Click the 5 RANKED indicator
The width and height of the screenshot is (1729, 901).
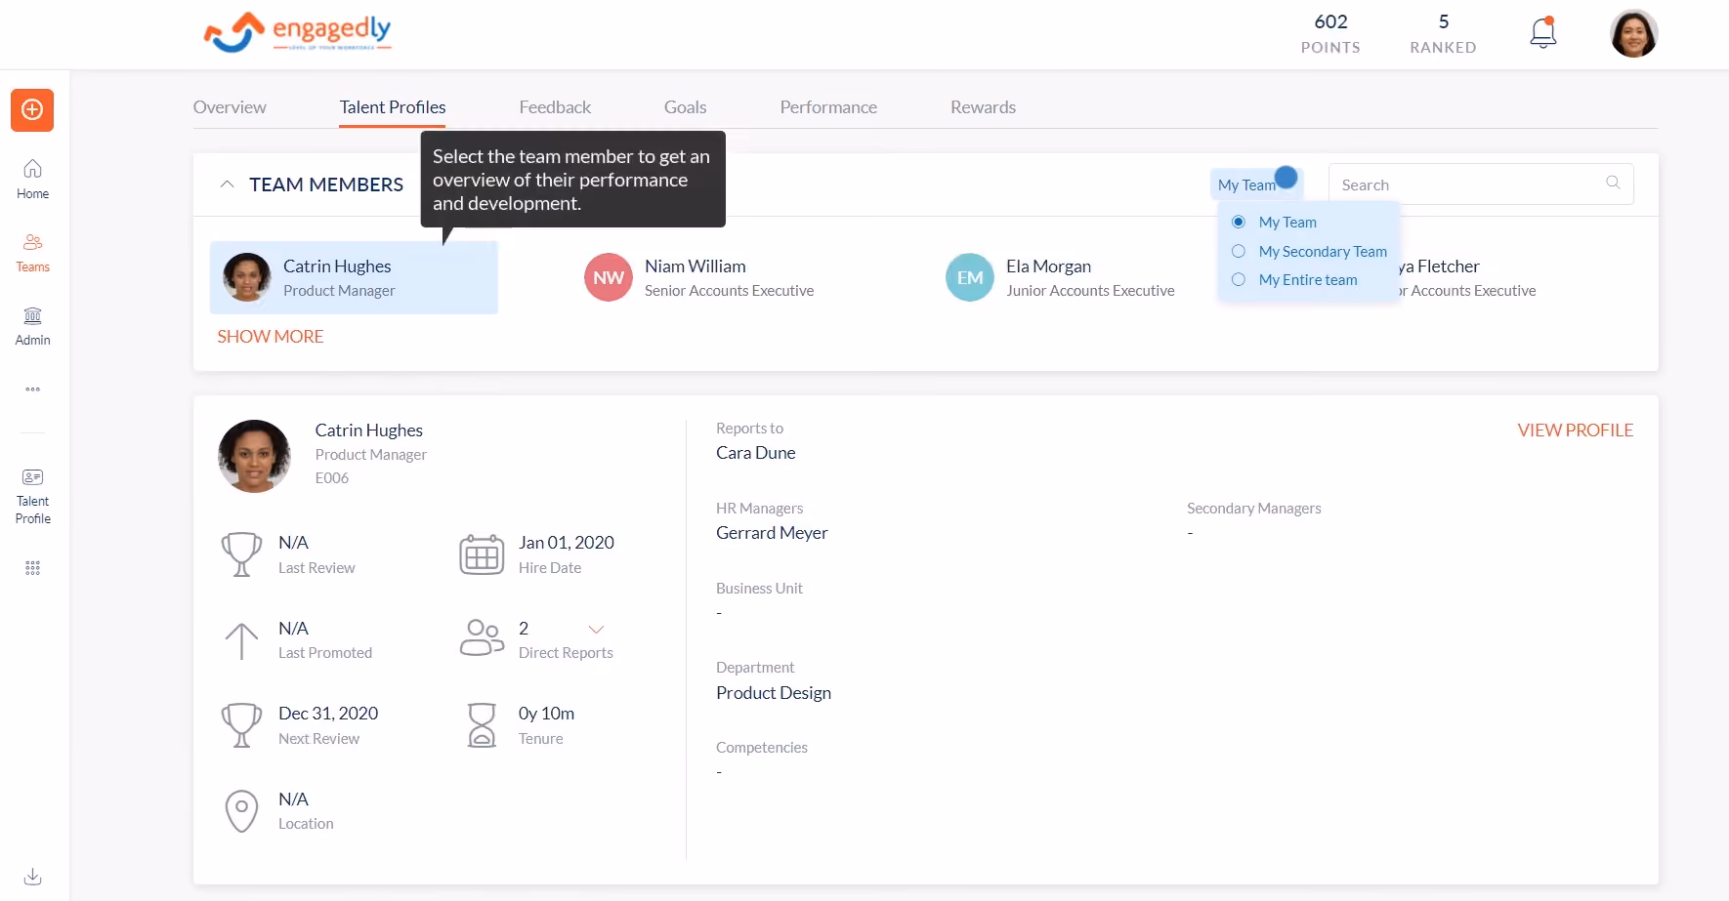(x=1443, y=33)
